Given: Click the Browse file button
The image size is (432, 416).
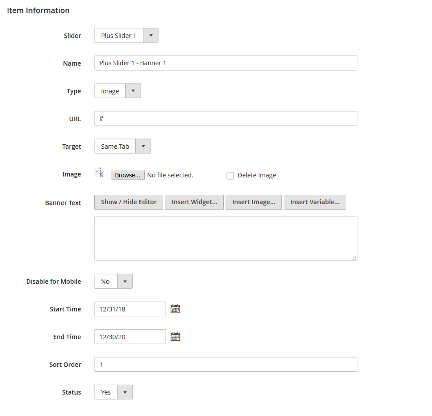Looking at the screenshot, I should pos(127,175).
